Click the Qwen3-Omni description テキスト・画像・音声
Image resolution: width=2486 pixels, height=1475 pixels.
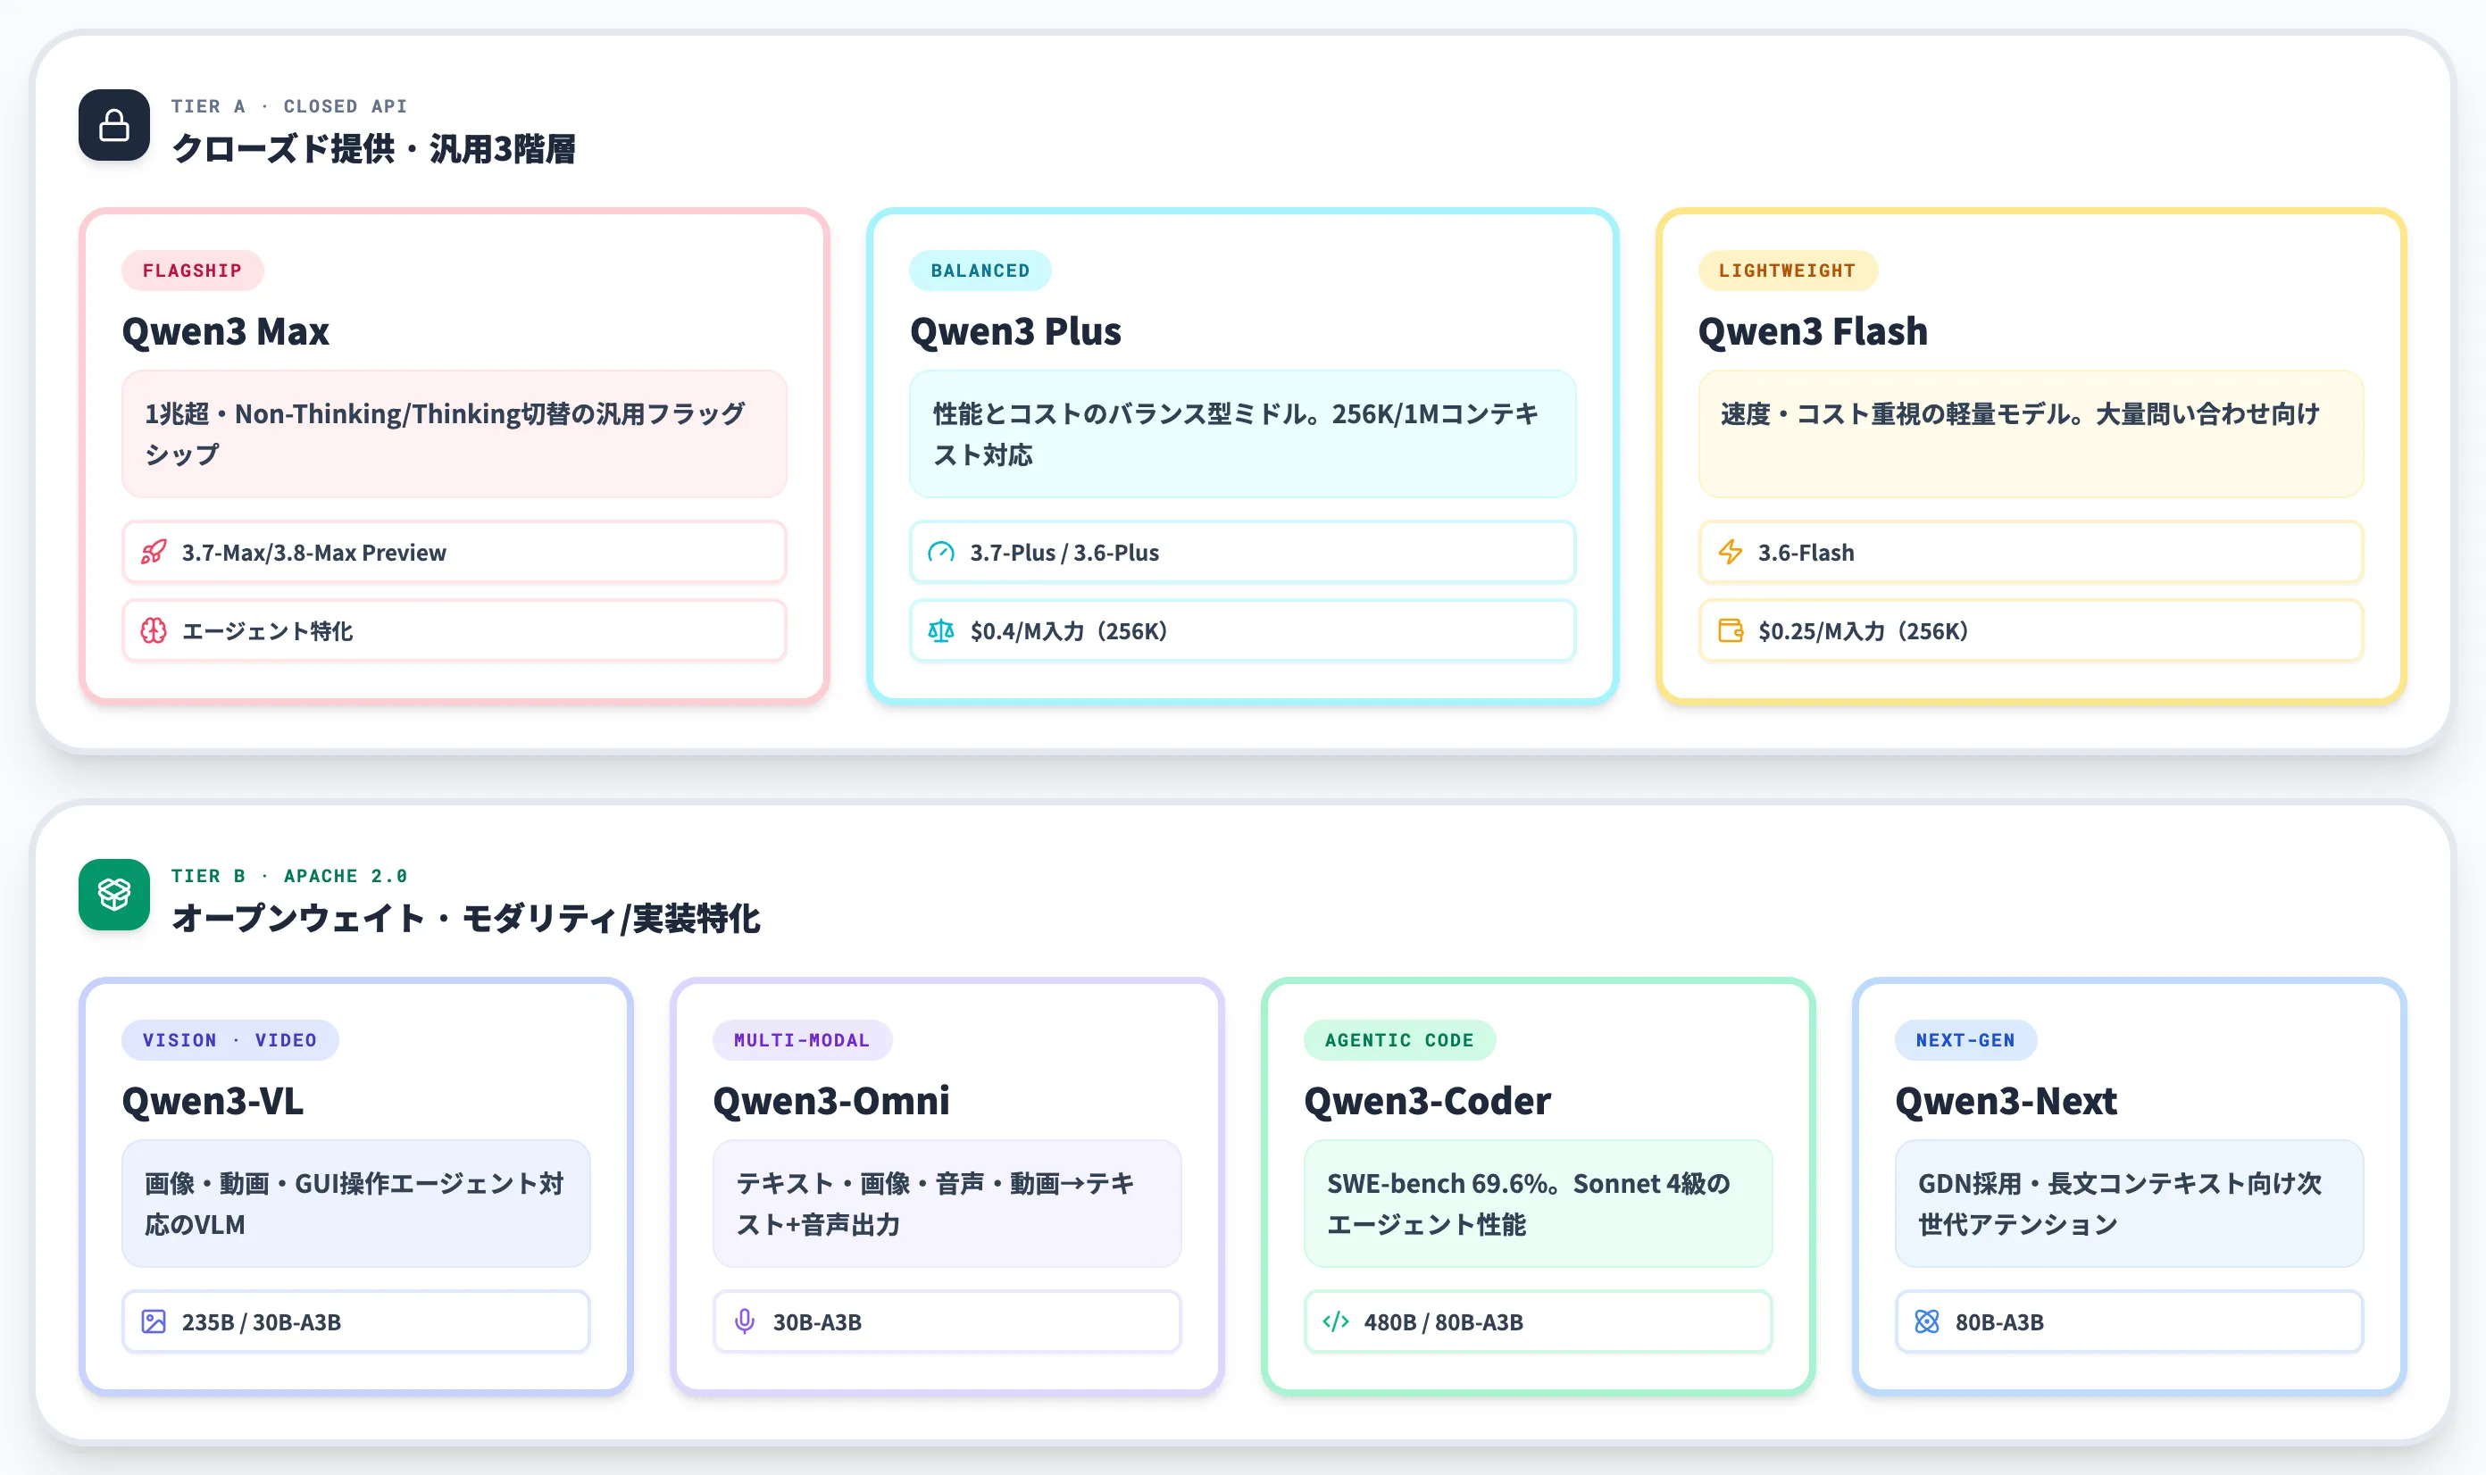click(x=947, y=1204)
